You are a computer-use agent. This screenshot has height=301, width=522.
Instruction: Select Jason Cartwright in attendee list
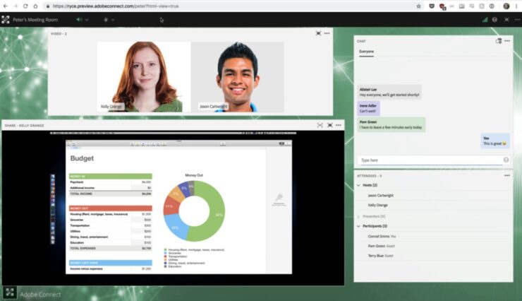[x=382, y=195]
